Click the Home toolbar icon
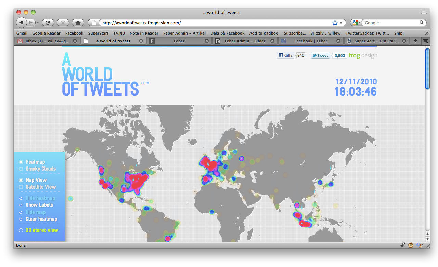Screen dimensions: 438x267 tap(78, 23)
